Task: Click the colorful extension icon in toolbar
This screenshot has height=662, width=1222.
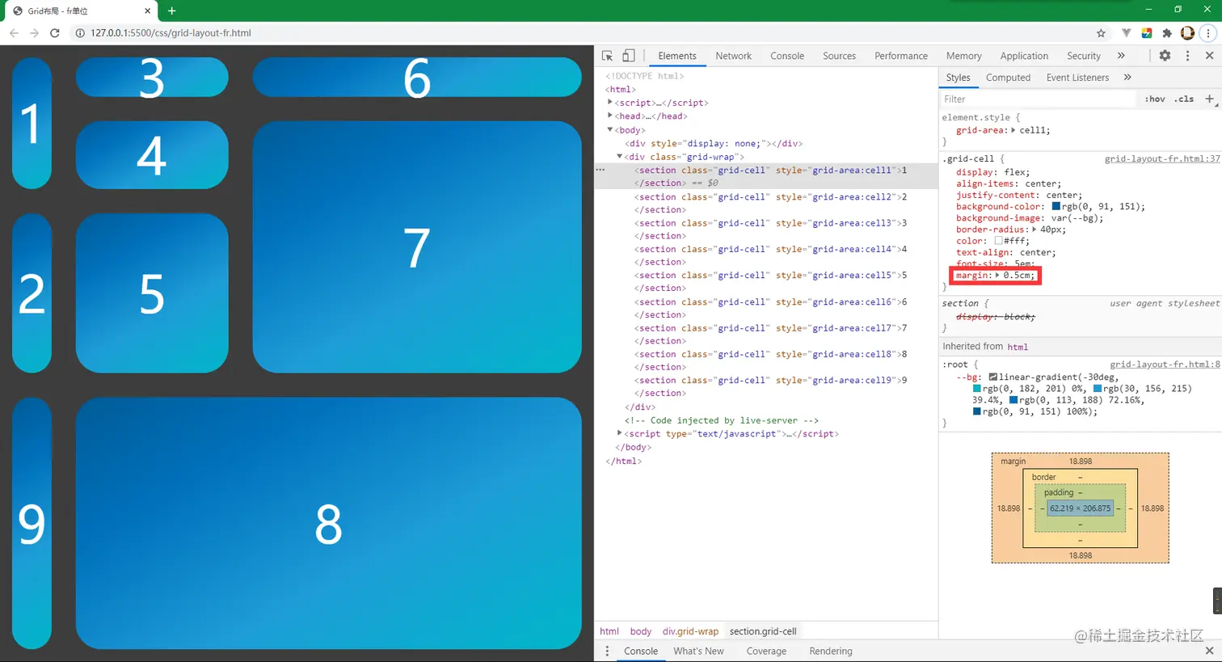Action: point(1146,33)
